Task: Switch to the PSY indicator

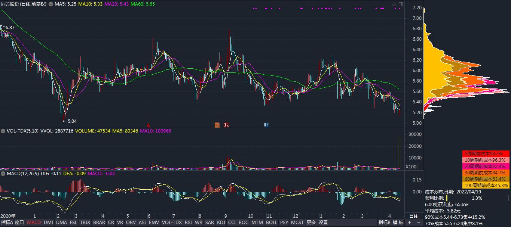Action: point(284,223)
